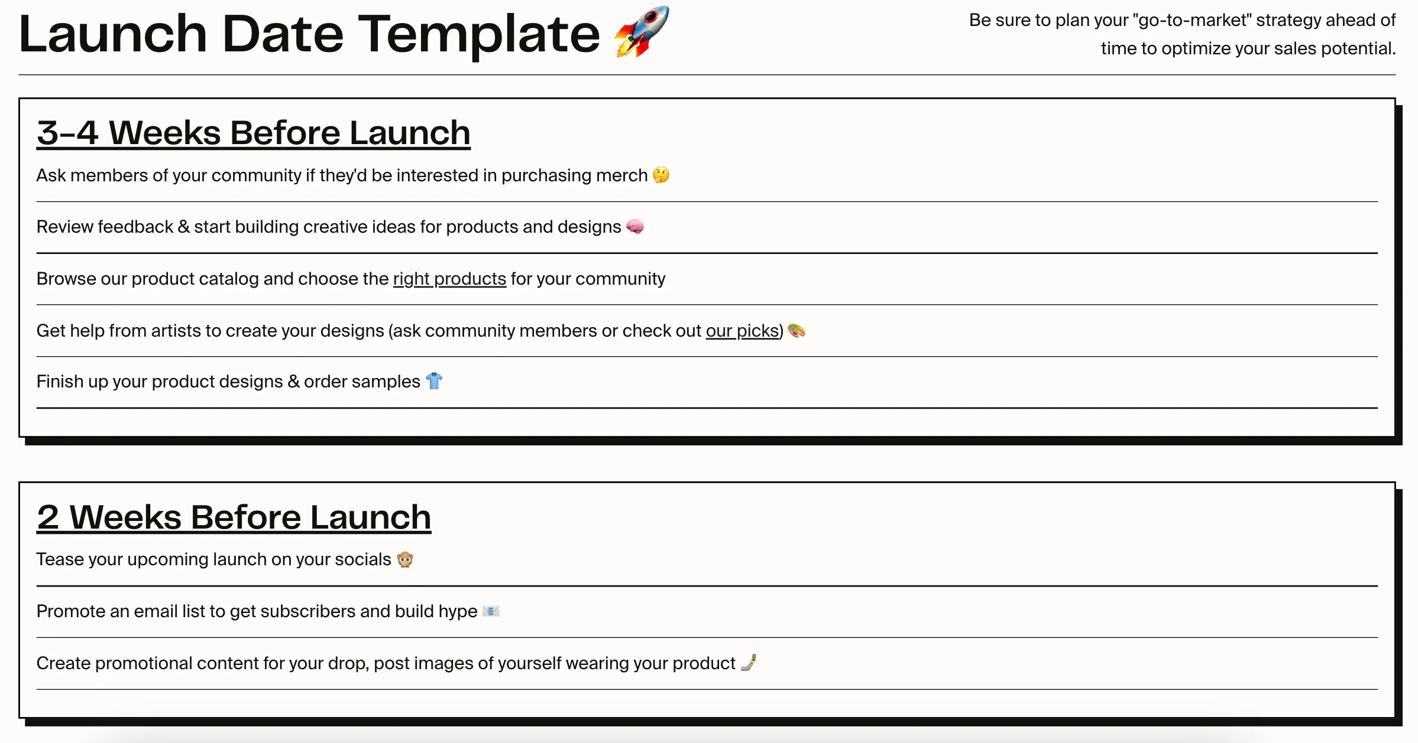Image resolution: width=1418 pixels, height=743 pixels.
Task: Select the "Create promotional content" row
Action: click(386, 663)
